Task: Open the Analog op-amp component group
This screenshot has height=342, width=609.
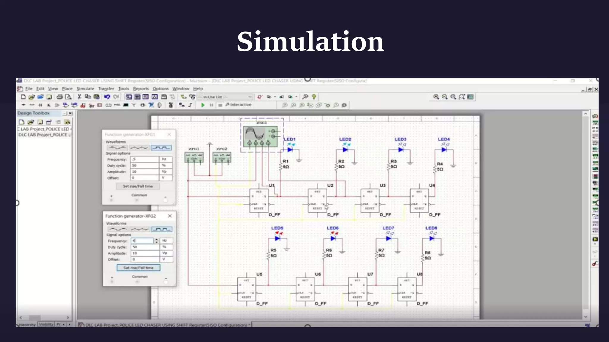Action: (x=57, y=105)
